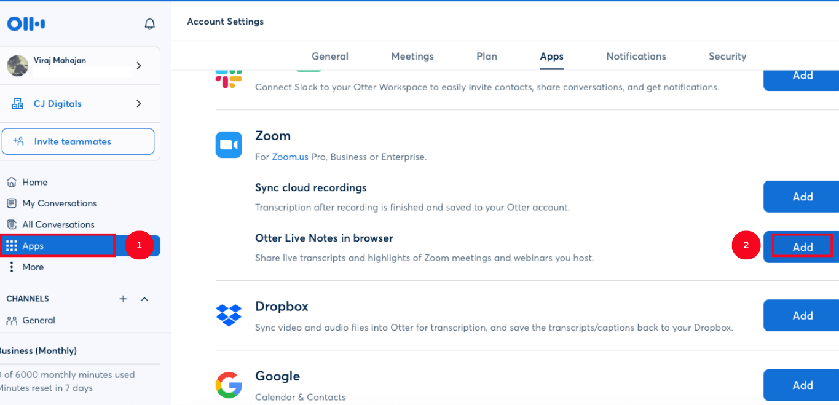Click the My Conversations icon
The width and height of the screenshot is (839, 405).
[11, 203]
